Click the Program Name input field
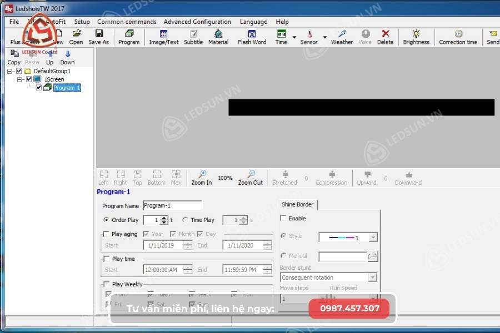Image resolution: width=500 pixels, height=333 pixels. [172, 205]
